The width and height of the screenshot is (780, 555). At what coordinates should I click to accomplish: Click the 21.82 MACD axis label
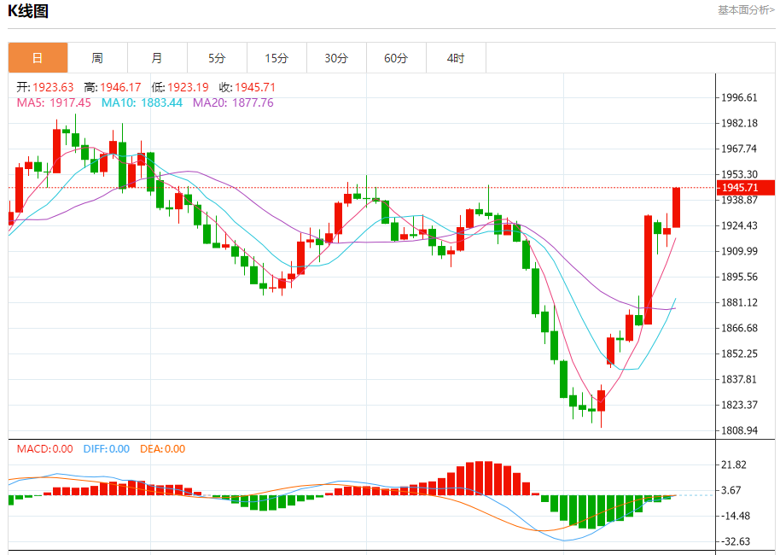pyautogui.click(x=734, y=464)
